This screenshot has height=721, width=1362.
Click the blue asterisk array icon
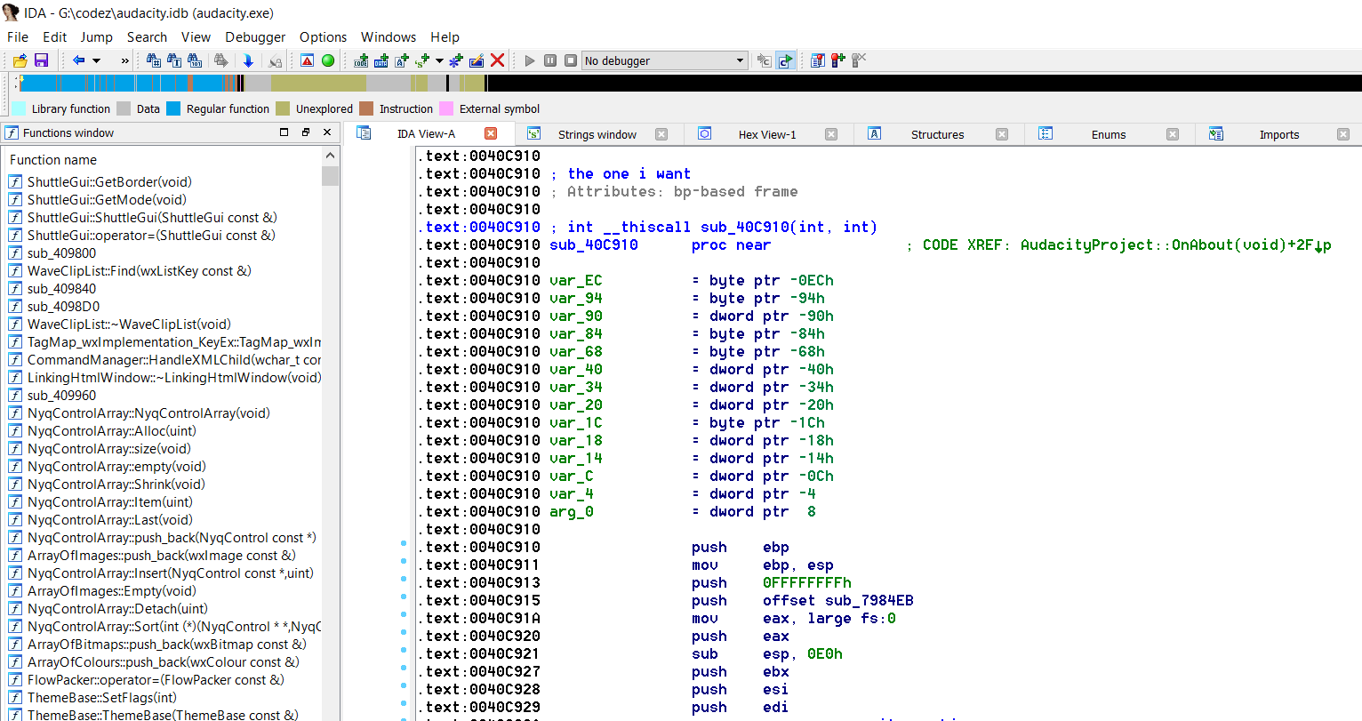point(456,60)
